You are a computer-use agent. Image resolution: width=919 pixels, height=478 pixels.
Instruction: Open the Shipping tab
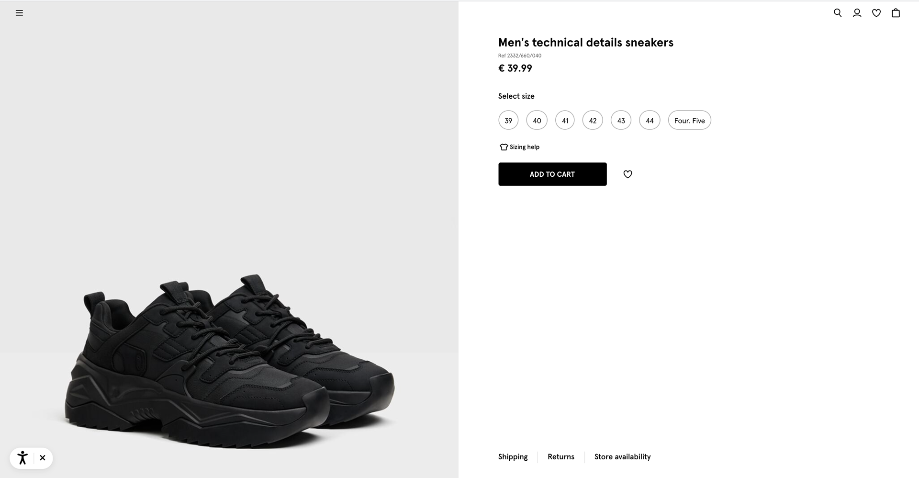513,457
